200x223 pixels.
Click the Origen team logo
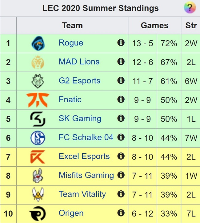click(x=38, y=214)
